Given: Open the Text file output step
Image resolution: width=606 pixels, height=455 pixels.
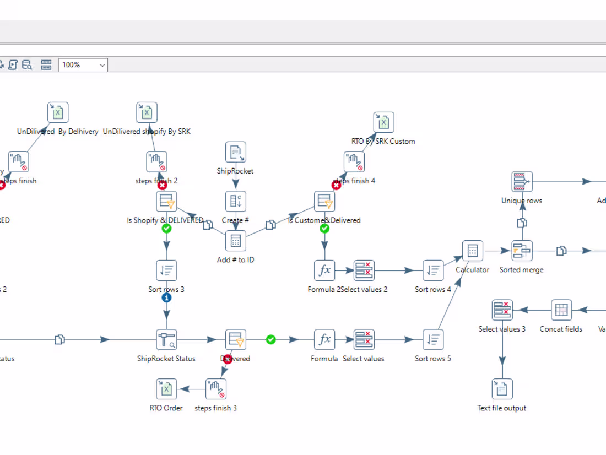Looking at the screenshot, I should point(501,388).
